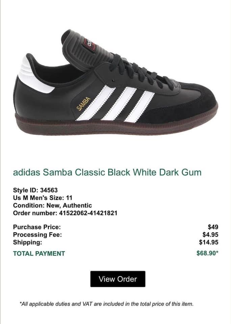Image resolution: width=231 pixels, height=324 pixels.
Task: Click the duties and VAT disclaimer text
Action: [106, 304]
